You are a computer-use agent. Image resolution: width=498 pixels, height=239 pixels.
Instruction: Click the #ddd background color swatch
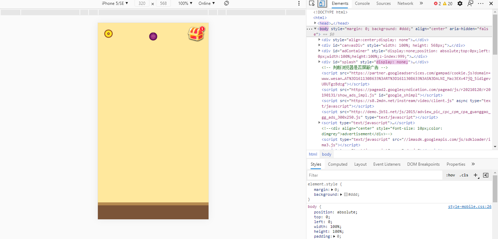(x=346, y=194)
